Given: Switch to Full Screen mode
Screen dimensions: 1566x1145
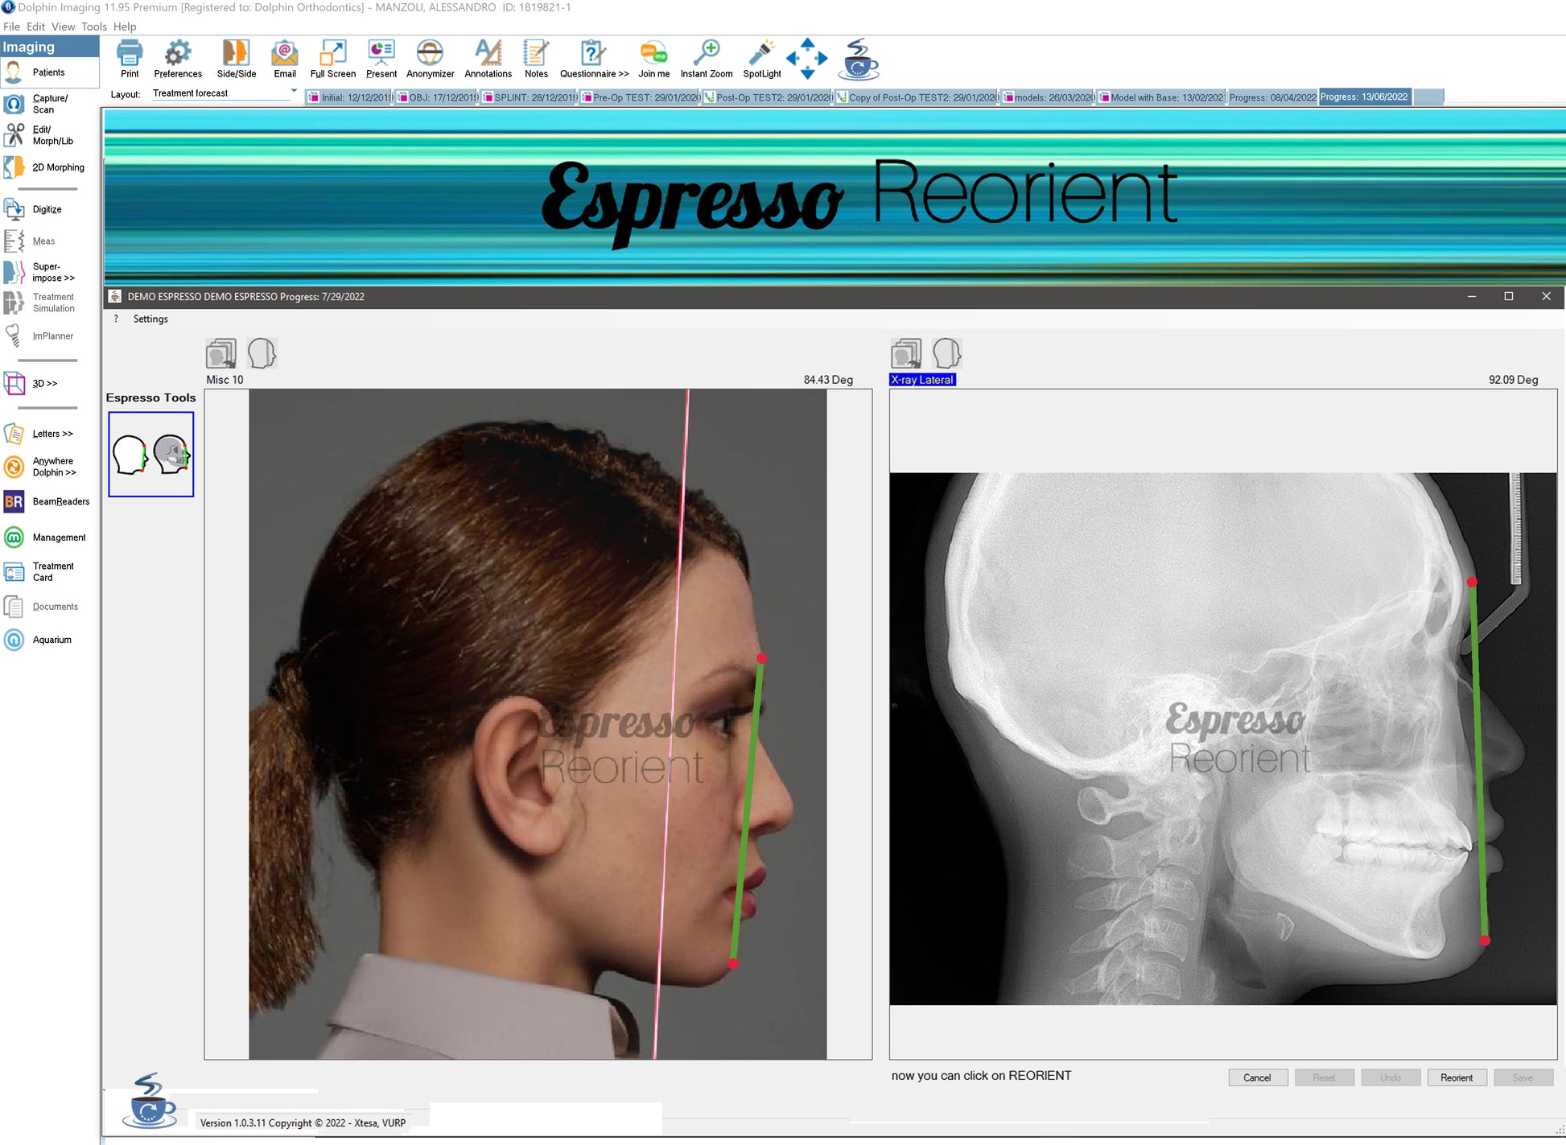Looking at the screenshot, I should pyautogui.click(x=332, y=59).
